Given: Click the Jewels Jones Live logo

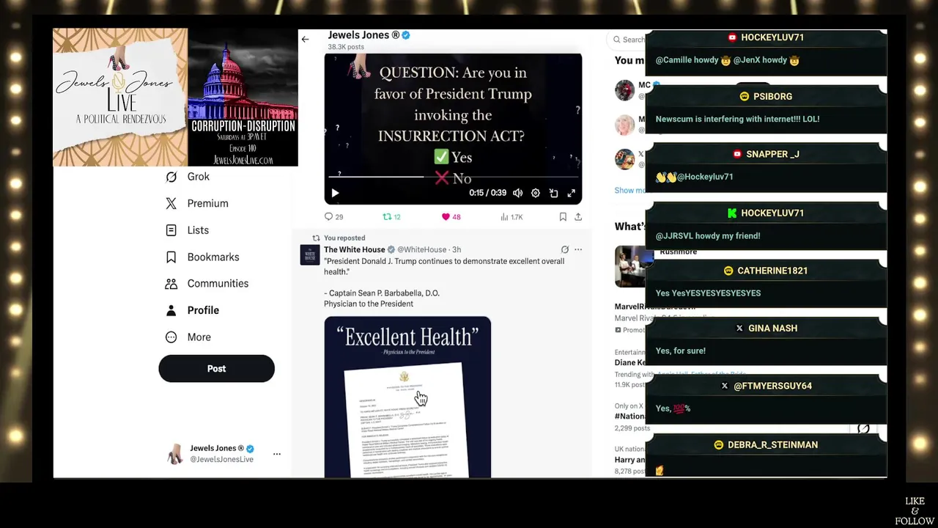Looking at the screenshot, I should click(120, 98).
